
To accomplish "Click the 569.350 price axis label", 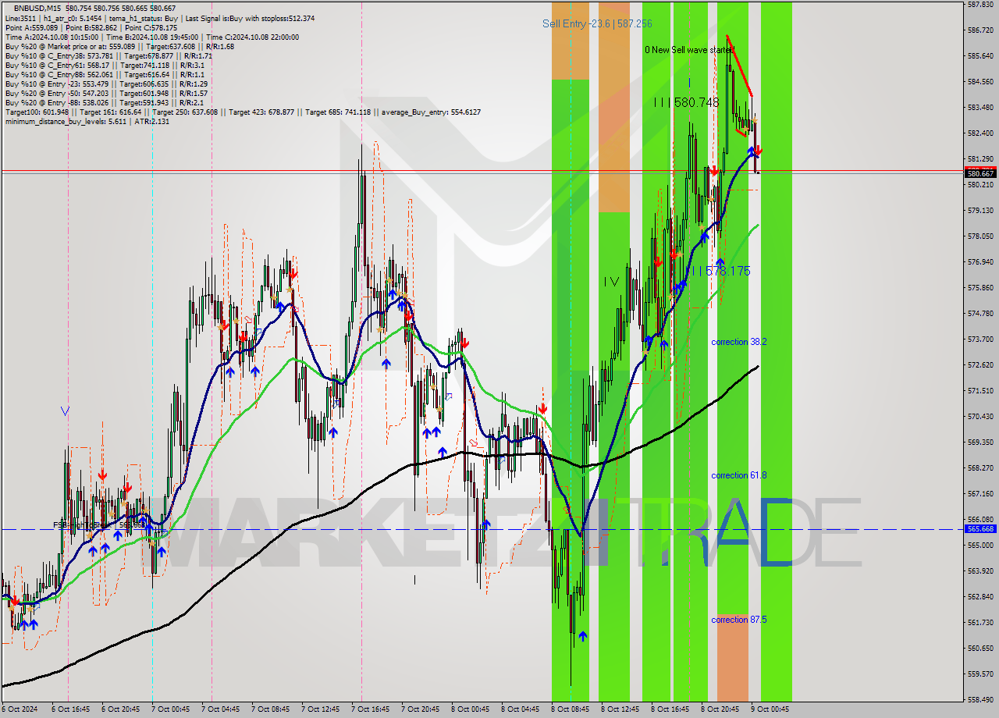I will click(980, 443).
